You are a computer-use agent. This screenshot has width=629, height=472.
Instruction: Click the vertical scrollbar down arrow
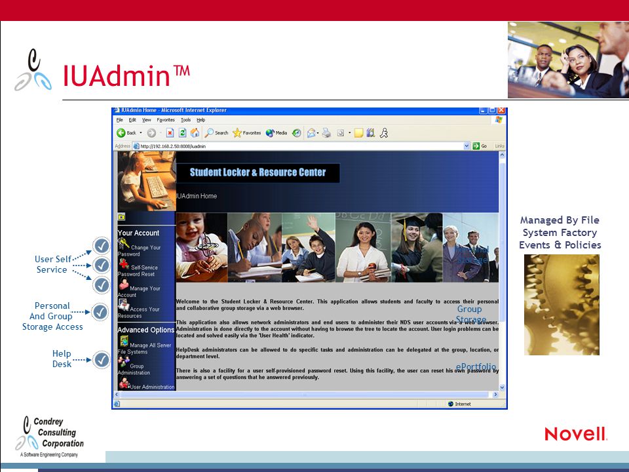pos(503,387)
